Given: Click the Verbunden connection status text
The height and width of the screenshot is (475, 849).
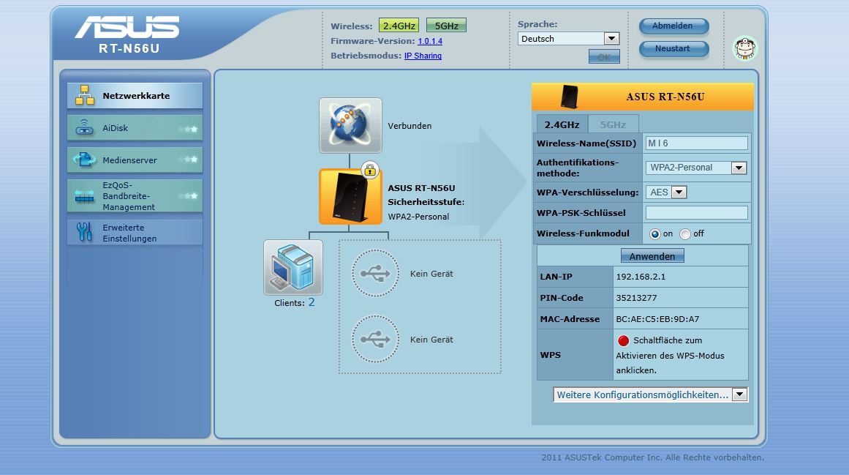Looking at the screenshot, I should (410, 126).
